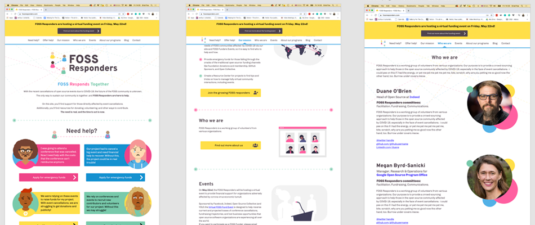Viewport: 535px width, 225px height.
Task: Select 'Need help?' in the left window's site navigation
Action: click(x=33, y=40)
